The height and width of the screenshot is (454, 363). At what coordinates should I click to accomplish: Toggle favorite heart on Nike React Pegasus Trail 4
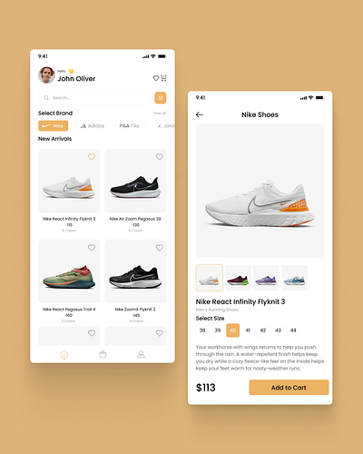coord(92,248)
